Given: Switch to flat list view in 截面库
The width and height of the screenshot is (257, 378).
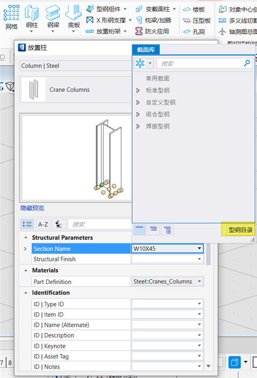Looking at the screenshot, I should 140,230.
